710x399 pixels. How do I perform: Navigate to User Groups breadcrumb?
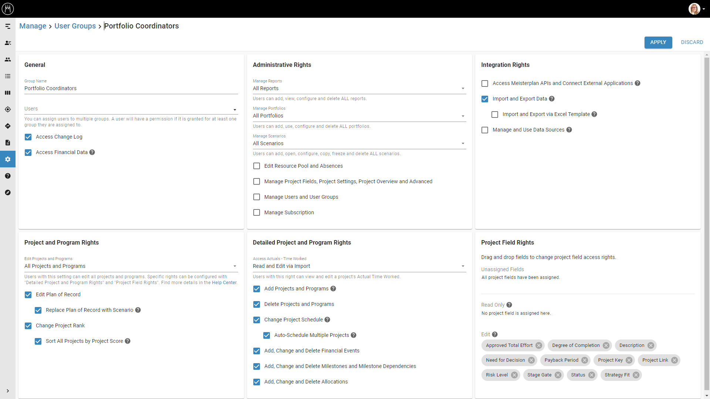(75, 26)
